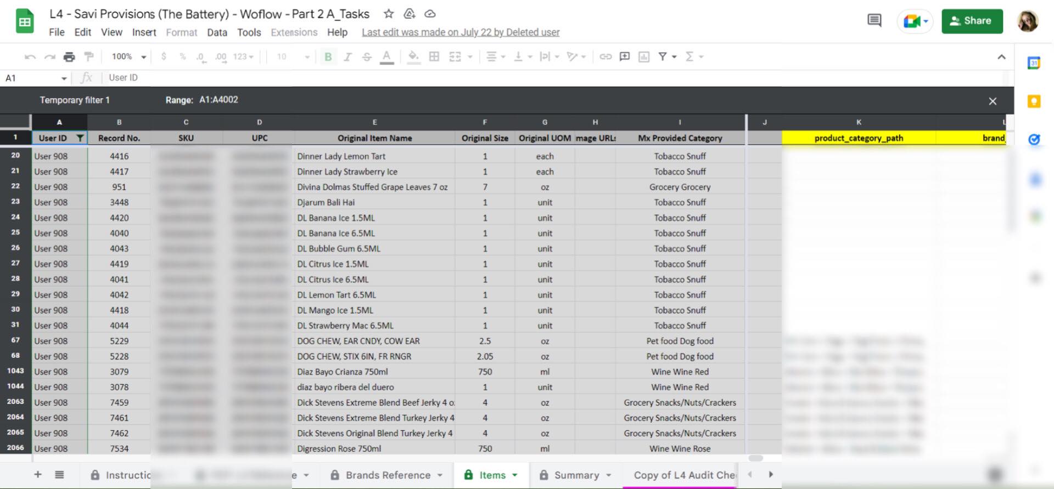Viewport: 1054px width, 489px height.
Task: Star this spreadsheet
Action: pos(389,14)
